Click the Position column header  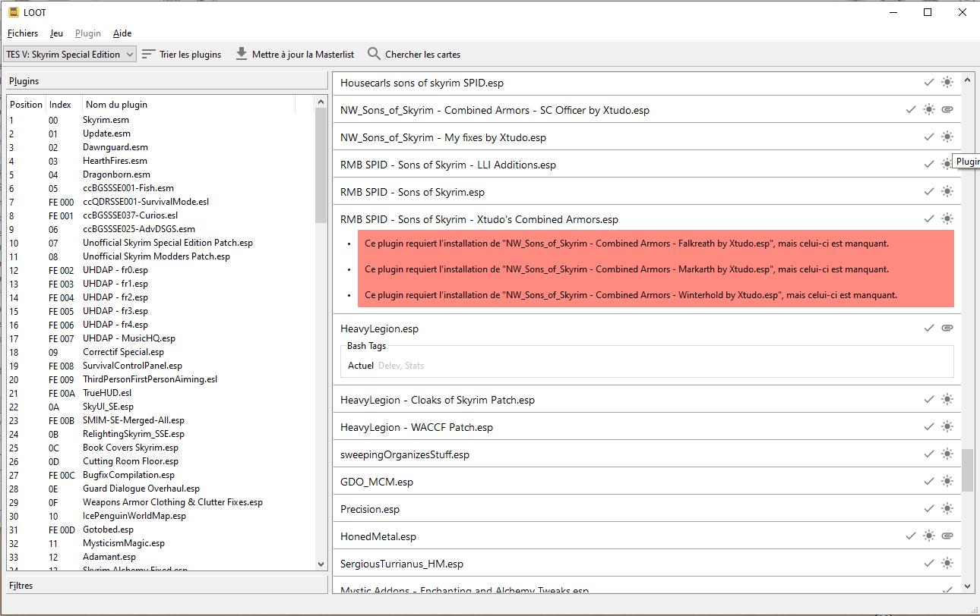(27, 105)
